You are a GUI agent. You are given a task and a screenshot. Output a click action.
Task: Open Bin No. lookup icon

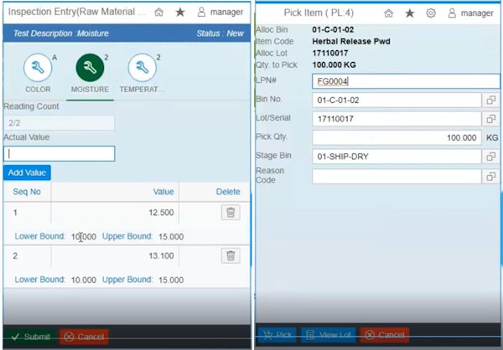click(490, 100)
